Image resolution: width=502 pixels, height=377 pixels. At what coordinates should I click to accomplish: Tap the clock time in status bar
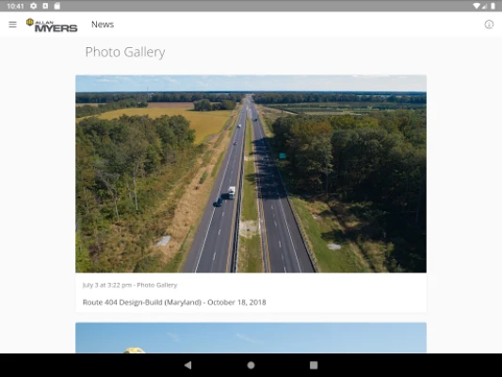tap(15, 6)
